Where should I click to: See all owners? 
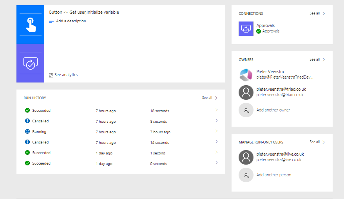[x=315, y=59]
